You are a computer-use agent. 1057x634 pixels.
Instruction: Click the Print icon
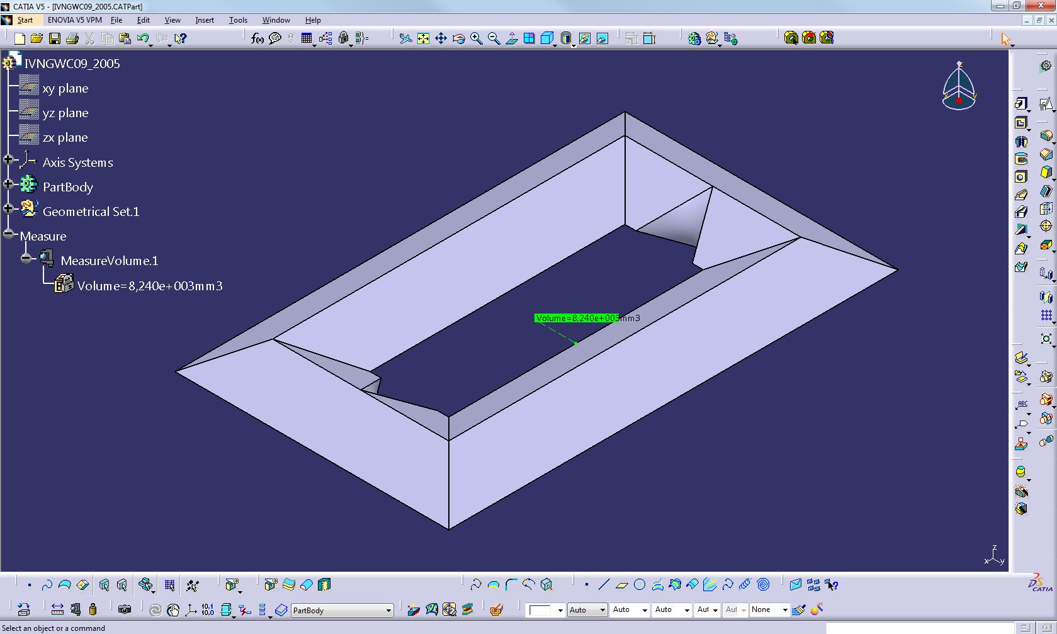coord(72,38)
